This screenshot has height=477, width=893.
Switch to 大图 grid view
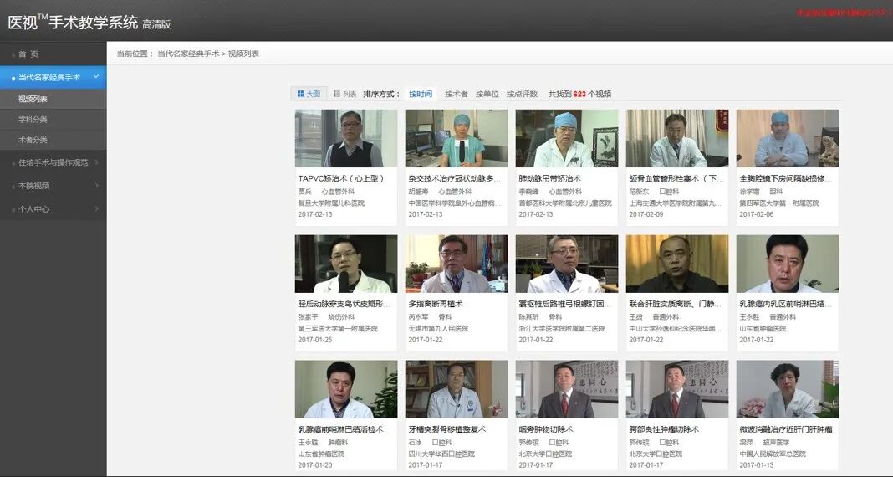pos(309,94)
